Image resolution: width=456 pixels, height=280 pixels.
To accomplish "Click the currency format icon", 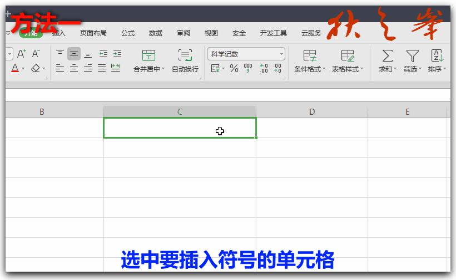I will pyautogui.click(x=215, y=68).
